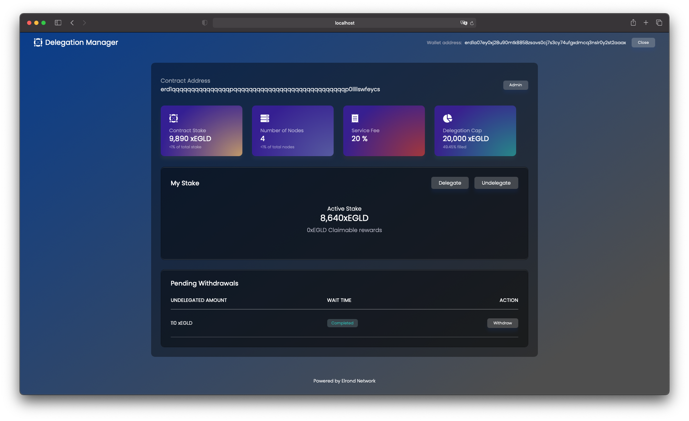Go back with browser back arrow

[x=72, y=23]
